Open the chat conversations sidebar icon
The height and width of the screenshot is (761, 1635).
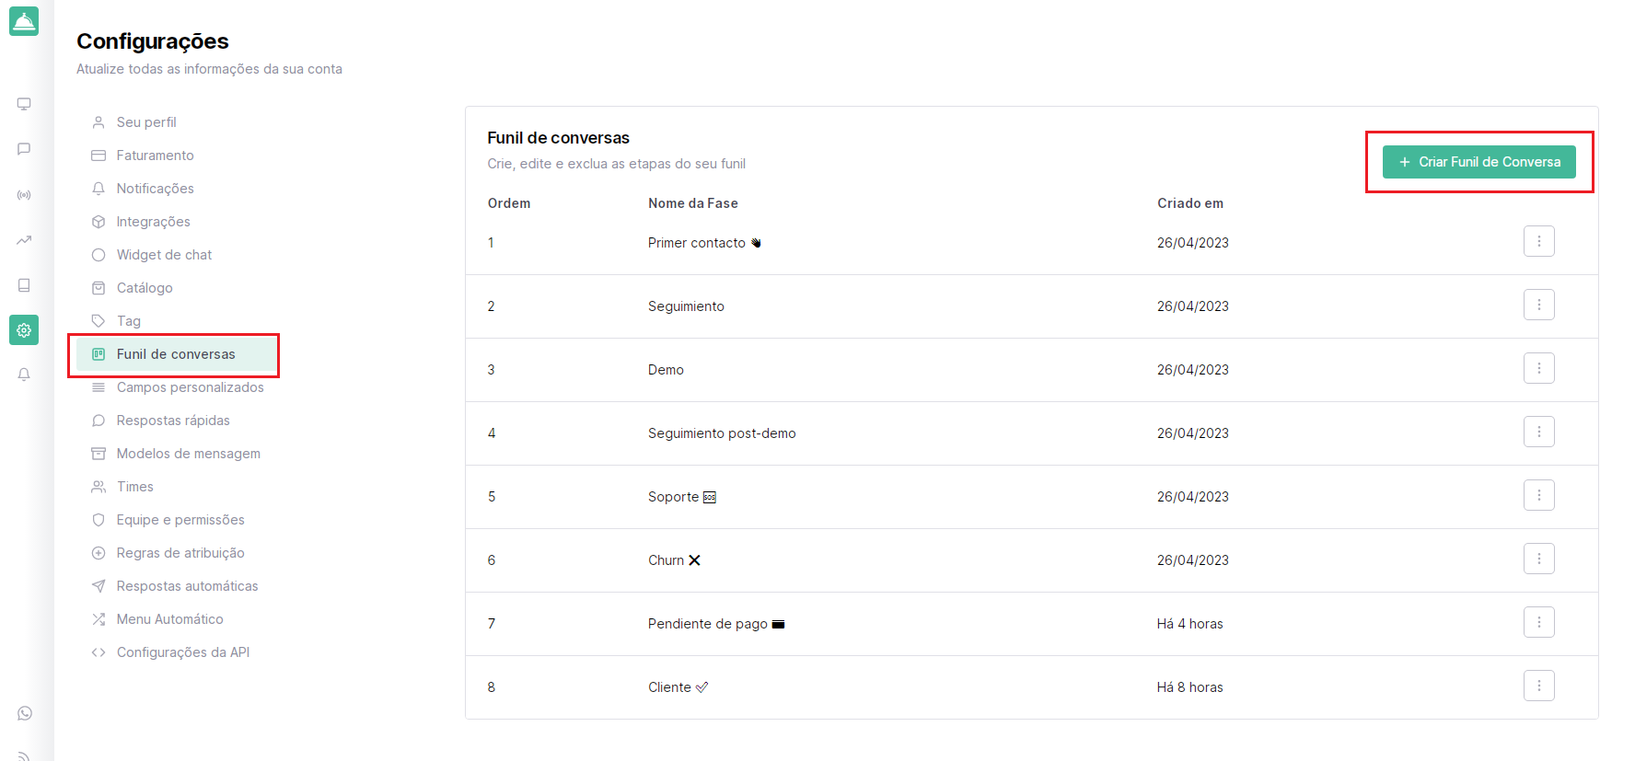(24, 149)
